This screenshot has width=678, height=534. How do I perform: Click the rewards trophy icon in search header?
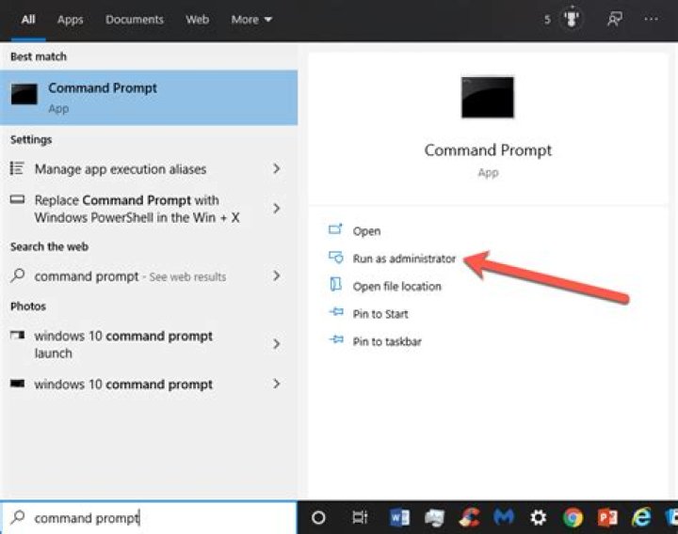coord(570,19)
